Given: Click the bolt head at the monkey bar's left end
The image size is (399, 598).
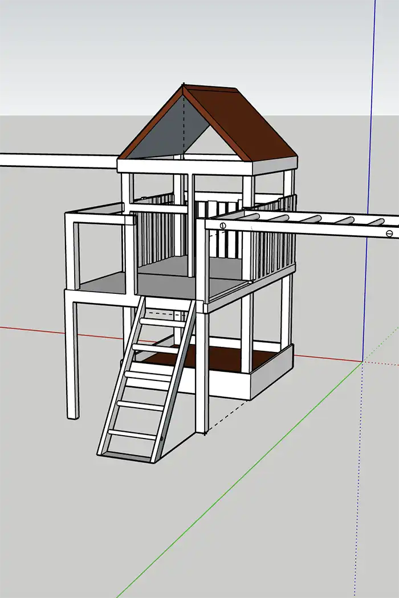Looking at the screenshot, I should click(x=223, y=226).
